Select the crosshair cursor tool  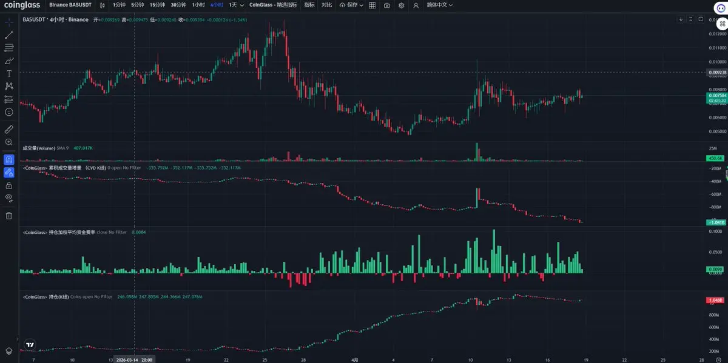pyautogui.click(x=9, y=22)
